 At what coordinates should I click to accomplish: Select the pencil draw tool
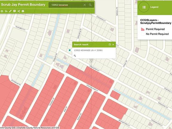pos(10,11)
